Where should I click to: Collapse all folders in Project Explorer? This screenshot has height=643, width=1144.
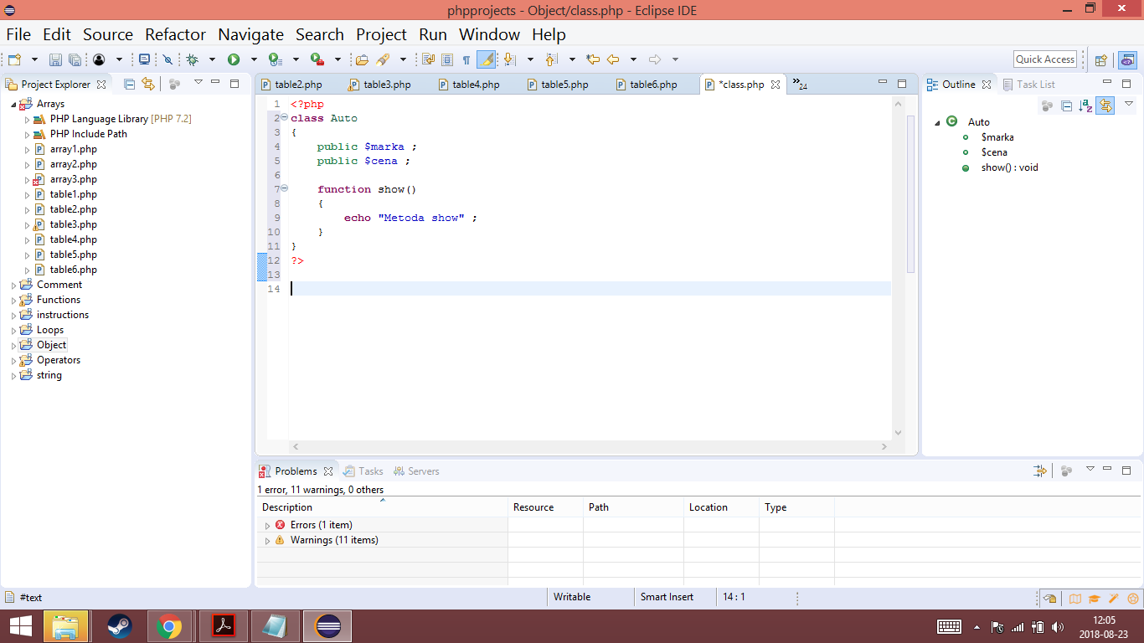128,84
